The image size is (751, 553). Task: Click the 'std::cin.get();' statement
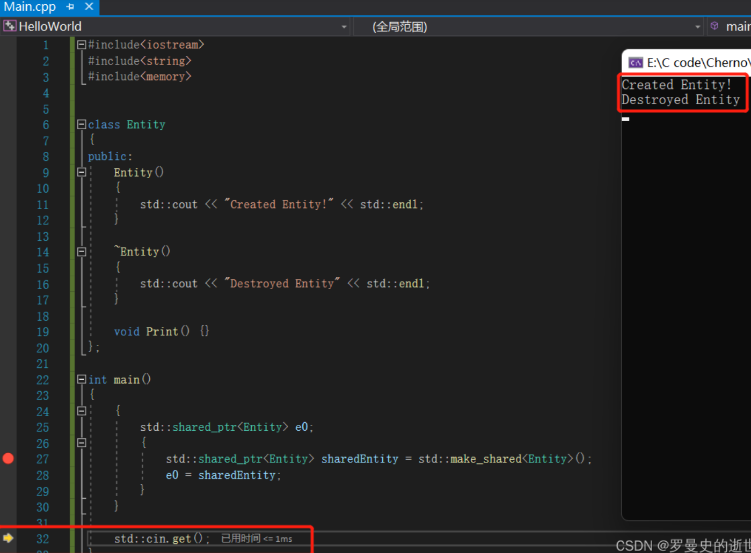point(162,539)
